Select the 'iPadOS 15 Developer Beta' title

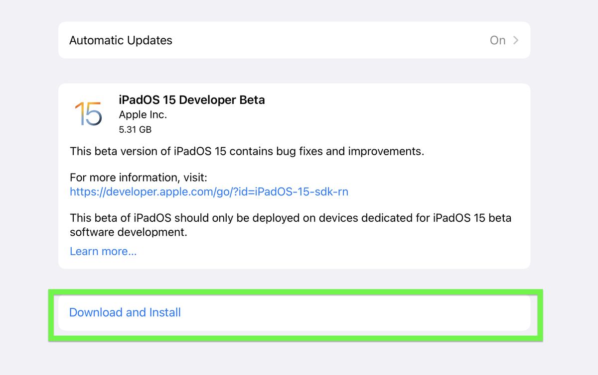[192, 100]
